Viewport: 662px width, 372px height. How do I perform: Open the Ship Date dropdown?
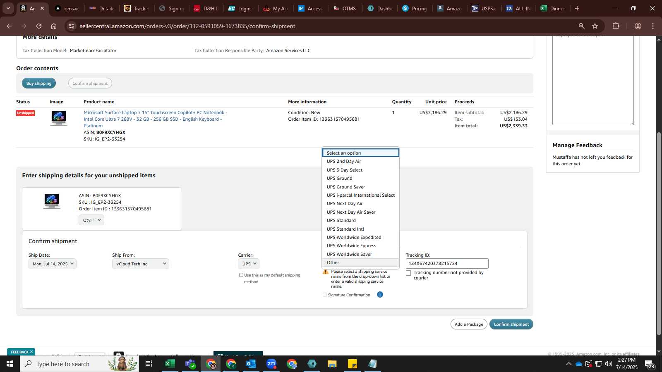click(x=53, y=264)
